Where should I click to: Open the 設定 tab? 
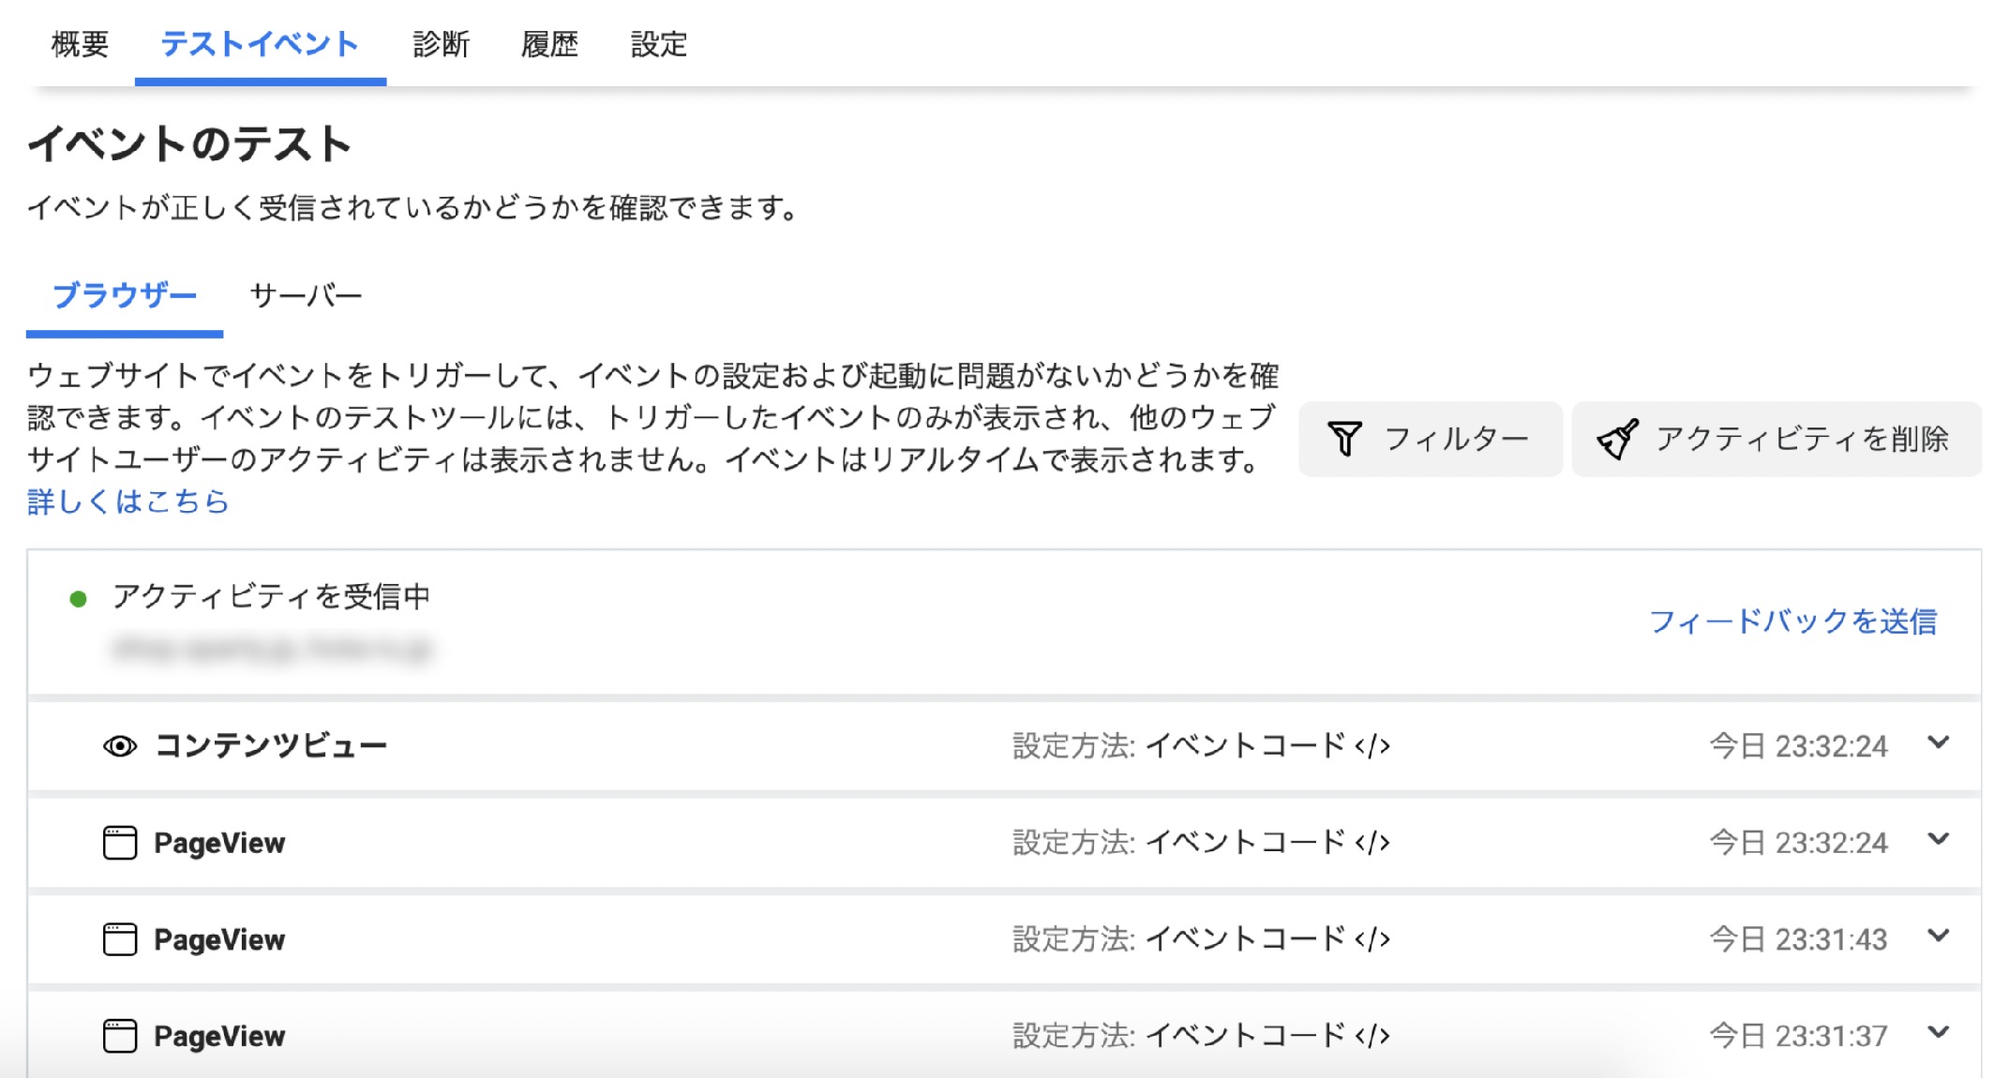tap(658, 44)
